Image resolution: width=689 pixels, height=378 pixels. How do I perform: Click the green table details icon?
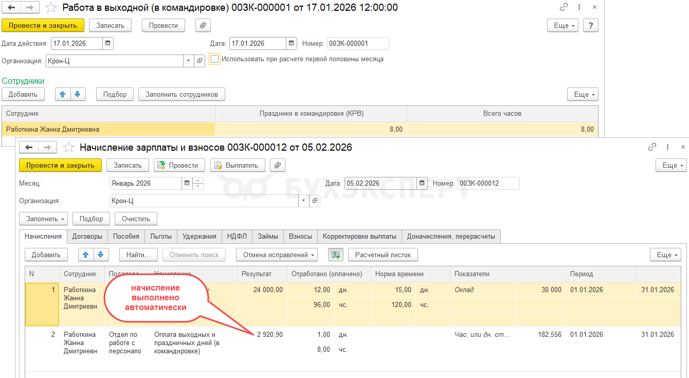[336, 255]
